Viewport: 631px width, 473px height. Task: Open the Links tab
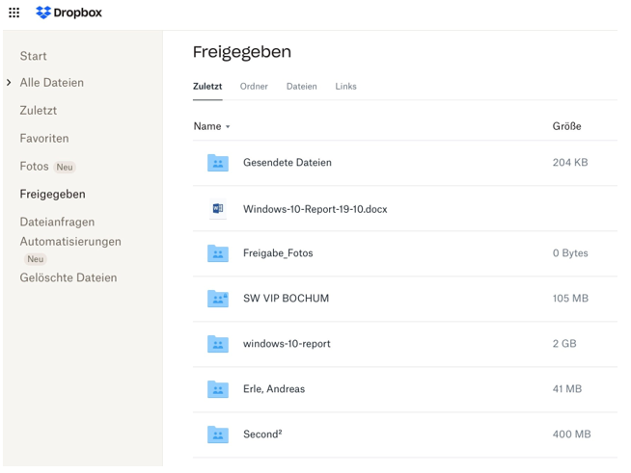tap(345, 87)
